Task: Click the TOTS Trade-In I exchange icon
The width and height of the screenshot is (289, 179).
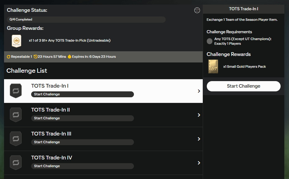Action: 16,91
